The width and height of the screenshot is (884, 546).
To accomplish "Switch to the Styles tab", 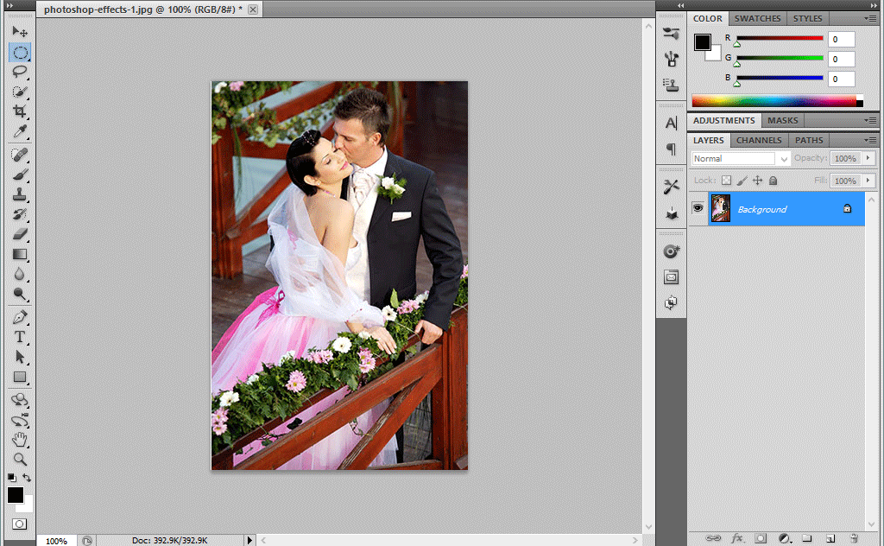I will [807, 19].
